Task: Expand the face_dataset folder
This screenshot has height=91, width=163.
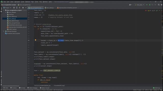Action: (6, 12)
